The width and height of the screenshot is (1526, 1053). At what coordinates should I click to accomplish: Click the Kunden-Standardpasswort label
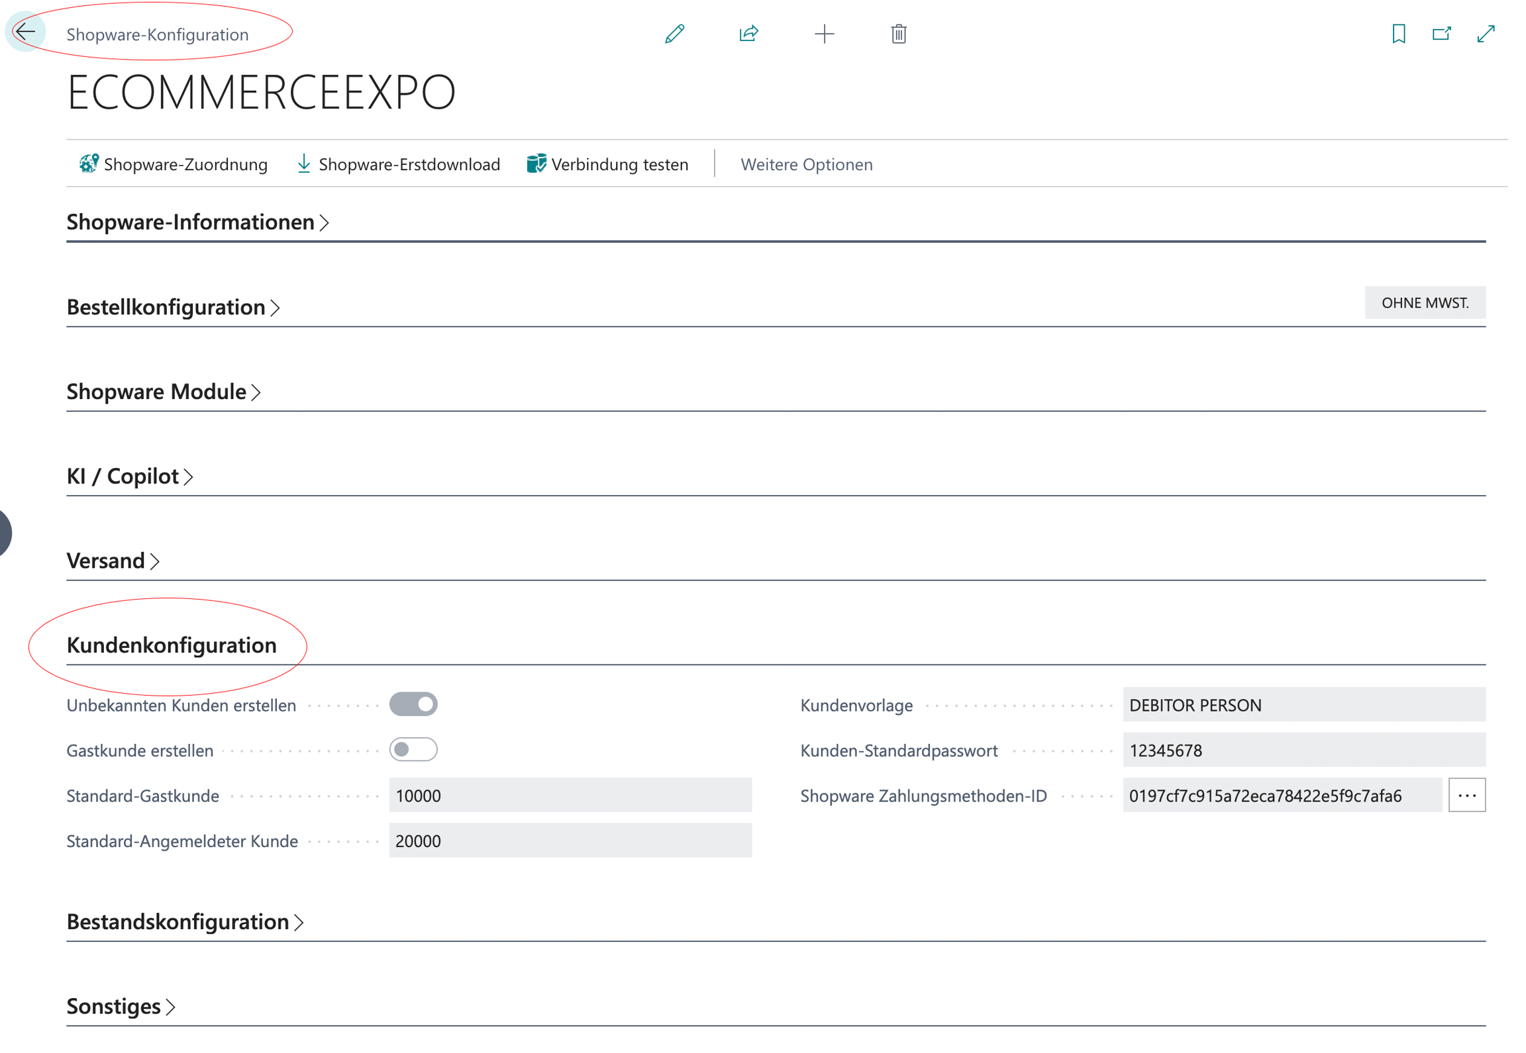[x=899, y=751]
